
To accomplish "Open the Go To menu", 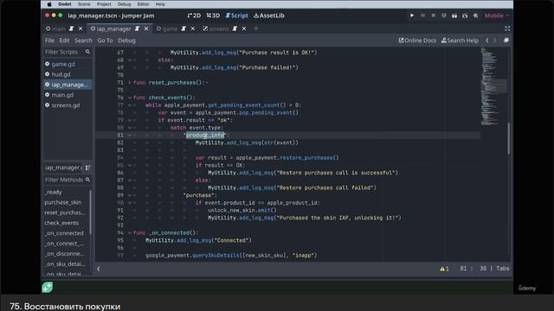I will (105, 41).
